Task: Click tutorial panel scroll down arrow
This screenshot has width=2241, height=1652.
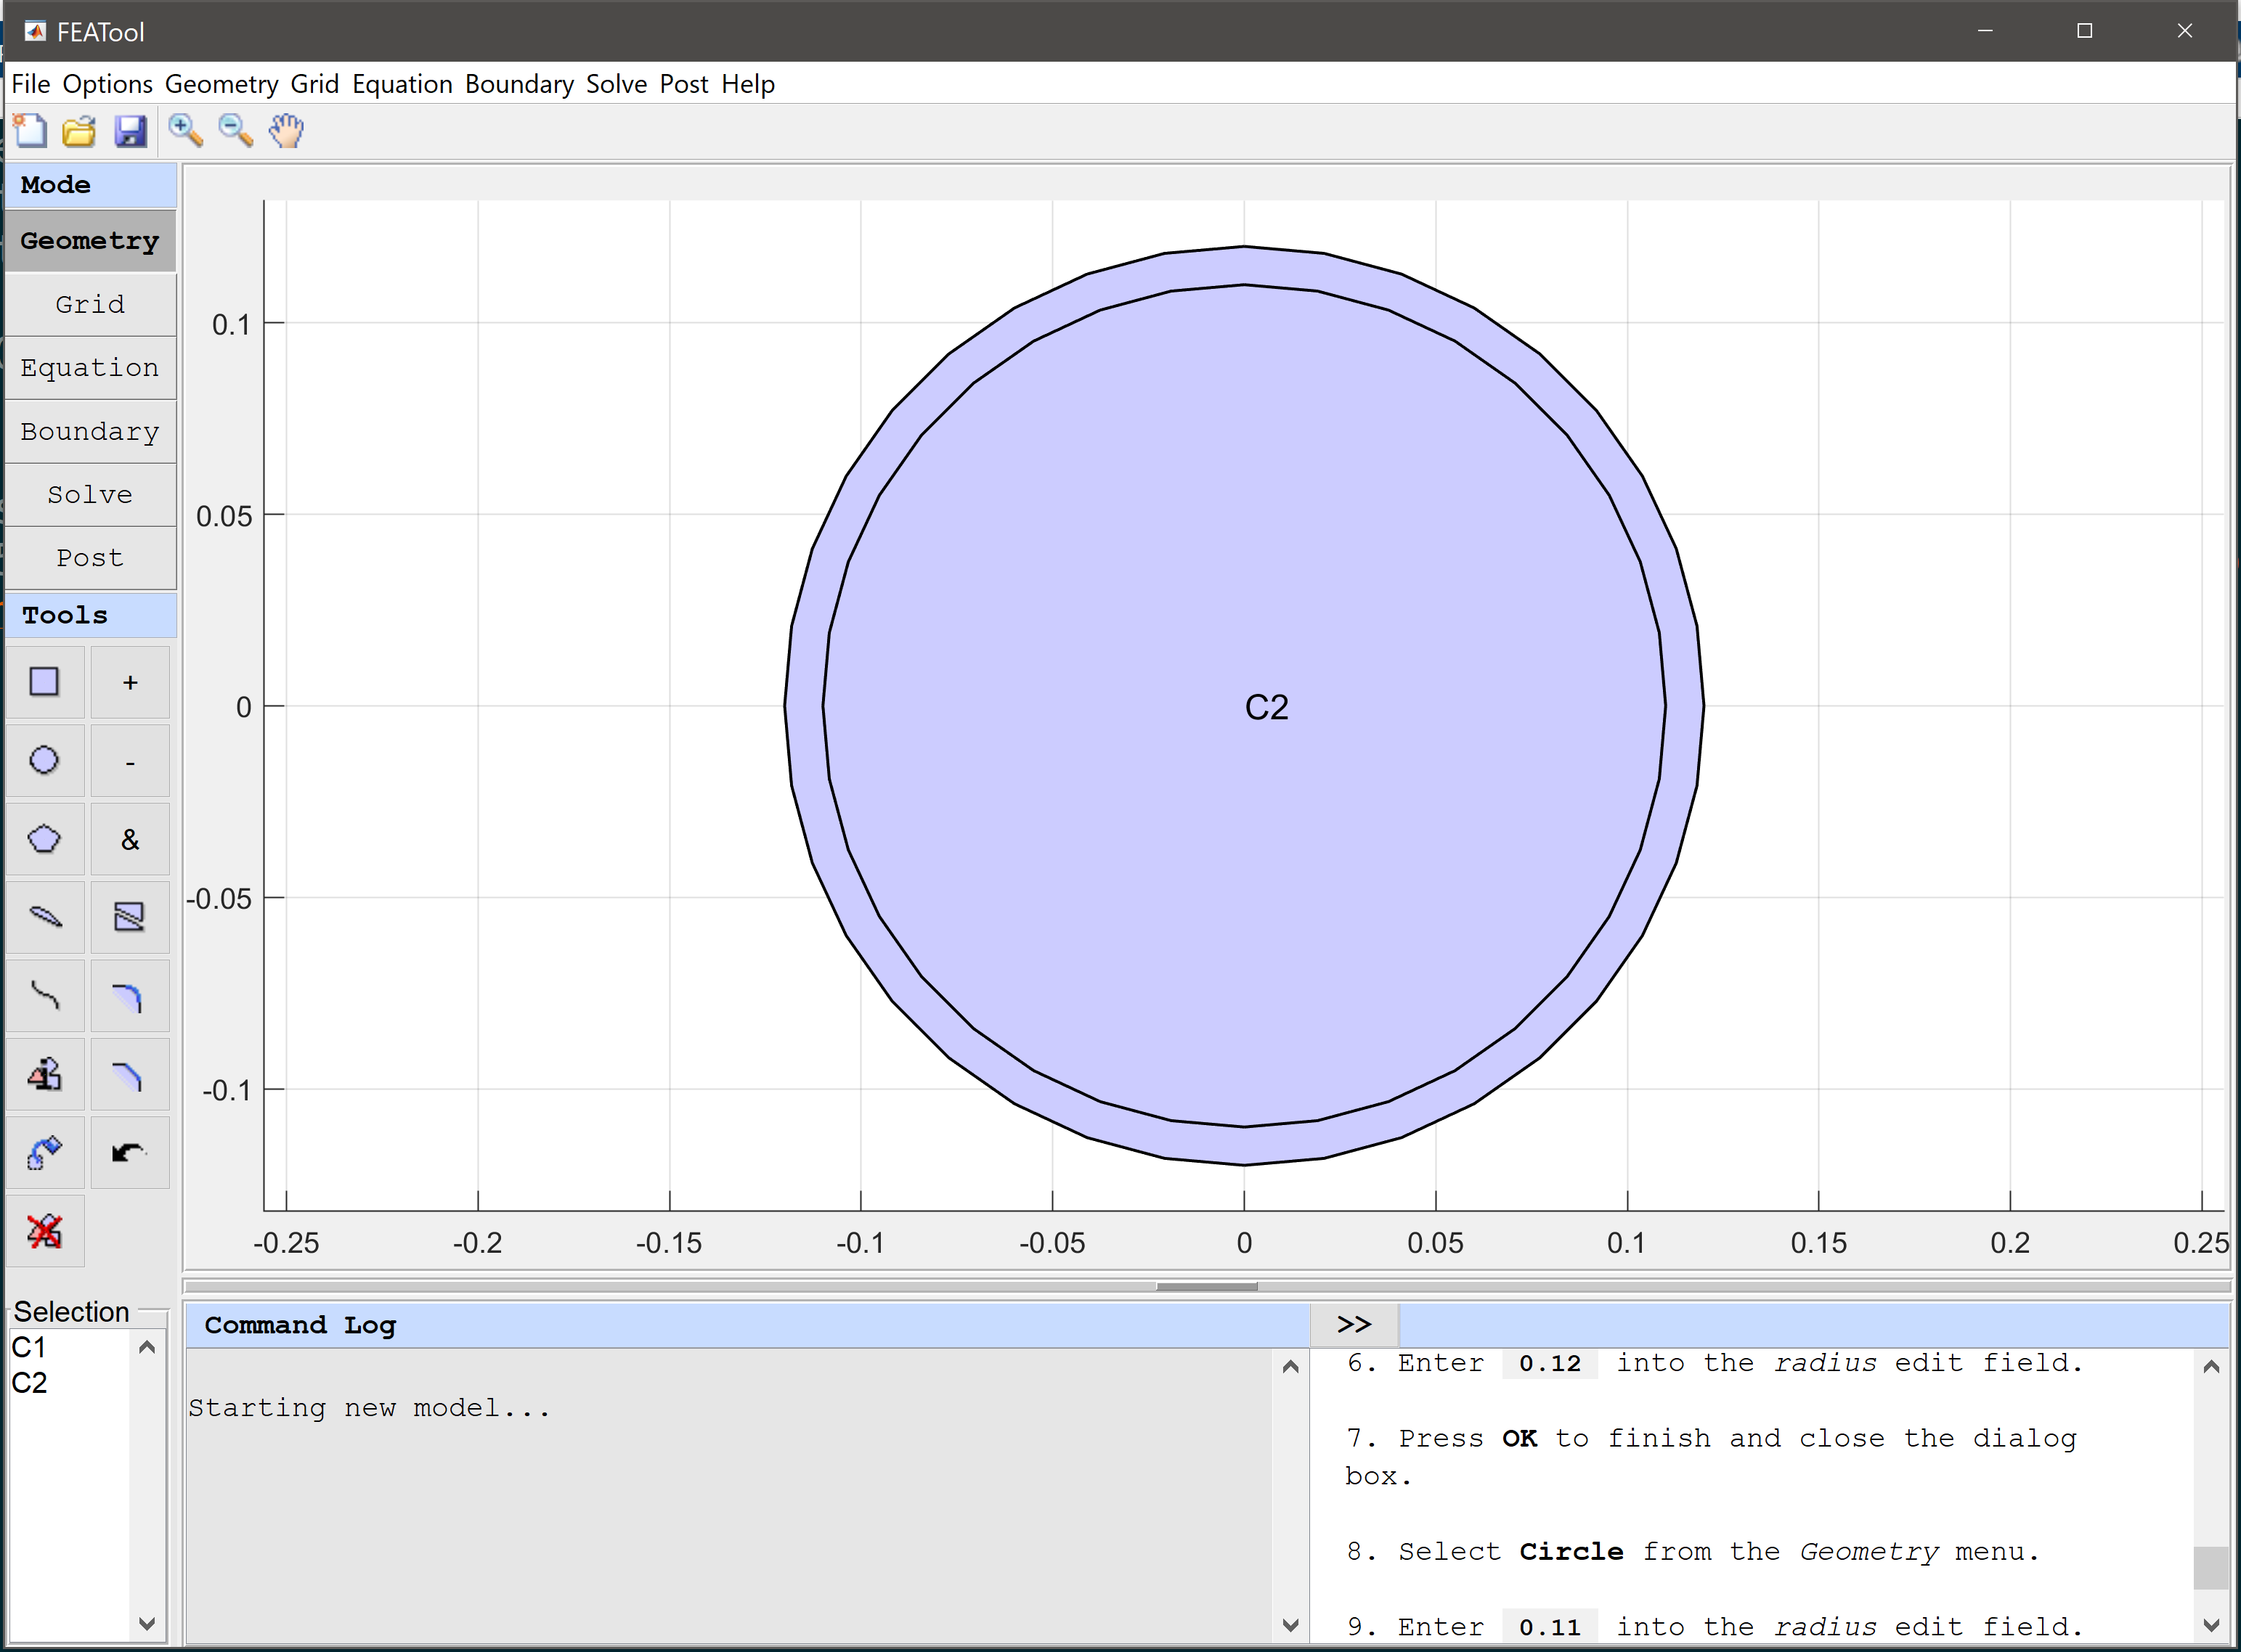Action: 2211,1626
